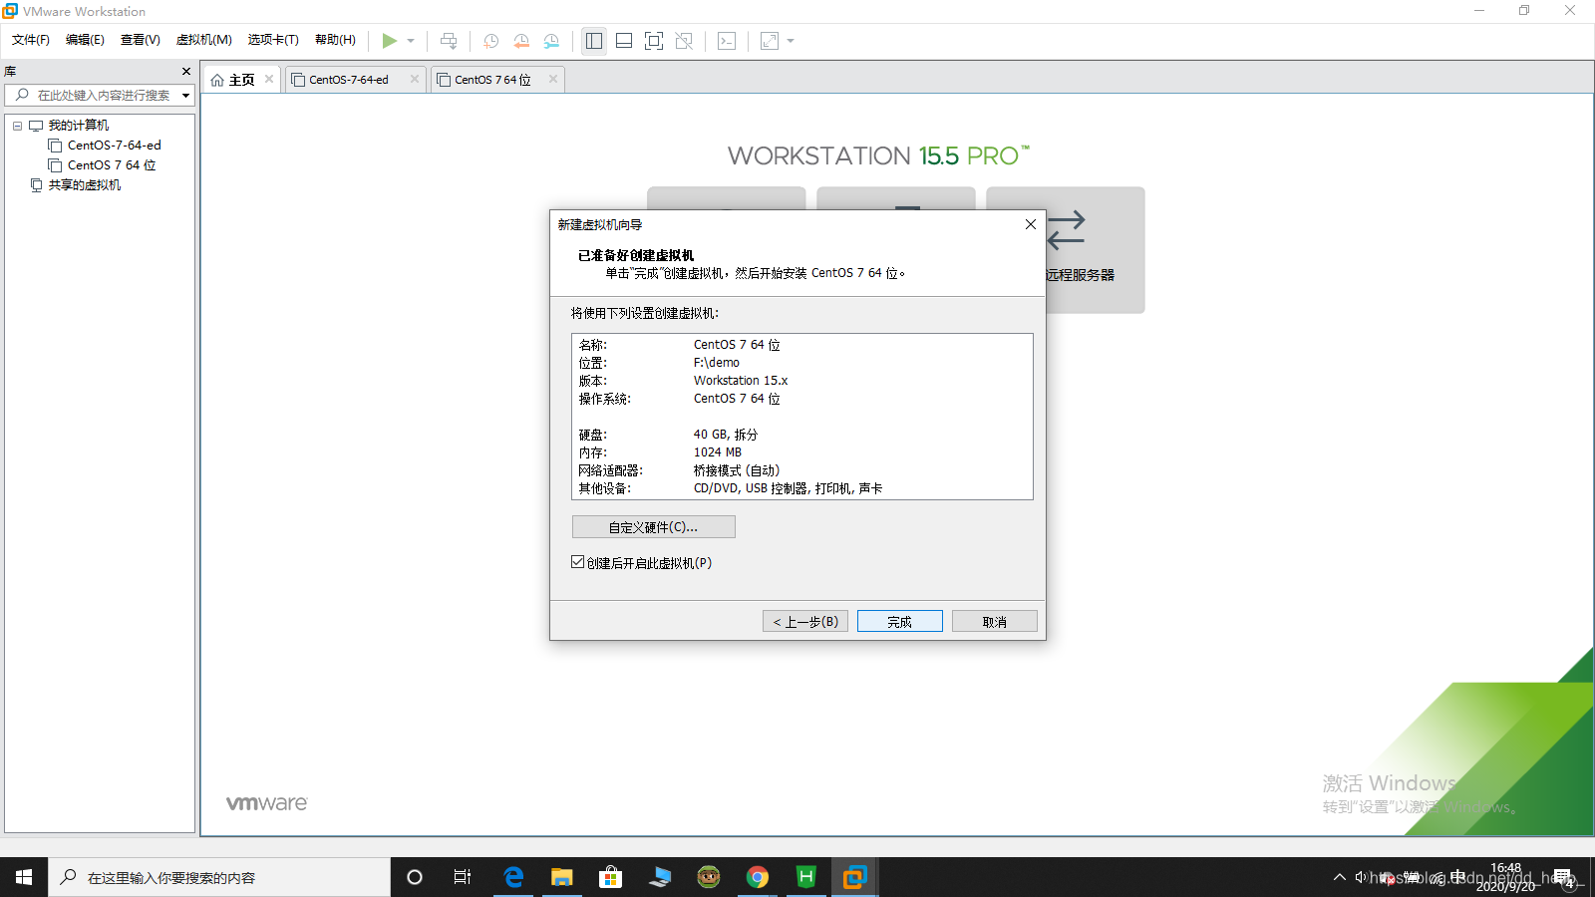Open File Explorer from the taskbar
Image resolution: width=1595 pixels, height=897 pixels.
click(562, 877)
